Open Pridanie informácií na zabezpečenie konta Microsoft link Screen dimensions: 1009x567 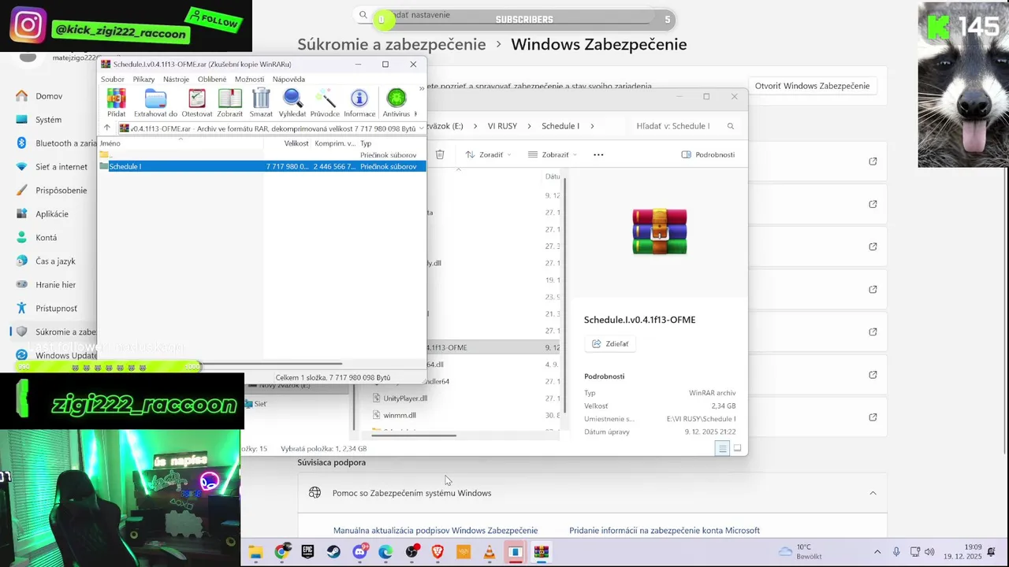click(x=665, y=531)
